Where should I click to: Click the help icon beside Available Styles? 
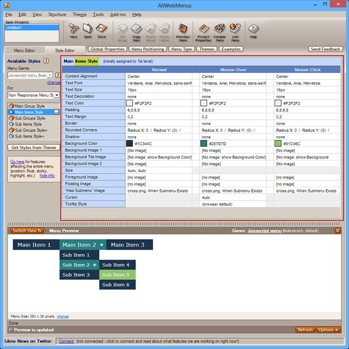pyautogui.click(x=46, y=60)
